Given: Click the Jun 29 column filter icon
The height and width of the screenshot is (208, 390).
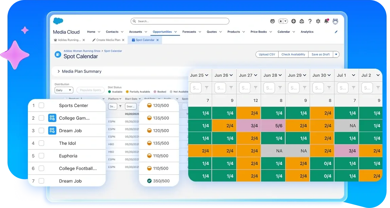Looking at the screenshot, I should pyautogui.click(x=304, y=88).
